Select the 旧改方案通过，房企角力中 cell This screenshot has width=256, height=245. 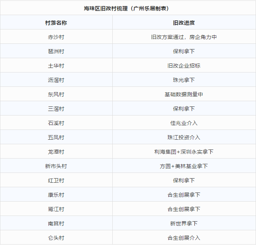click(184, 37)
